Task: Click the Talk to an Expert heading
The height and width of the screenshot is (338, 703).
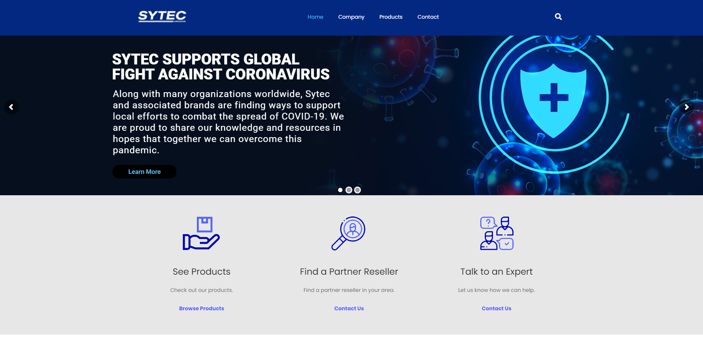Action: pos(496,272)
